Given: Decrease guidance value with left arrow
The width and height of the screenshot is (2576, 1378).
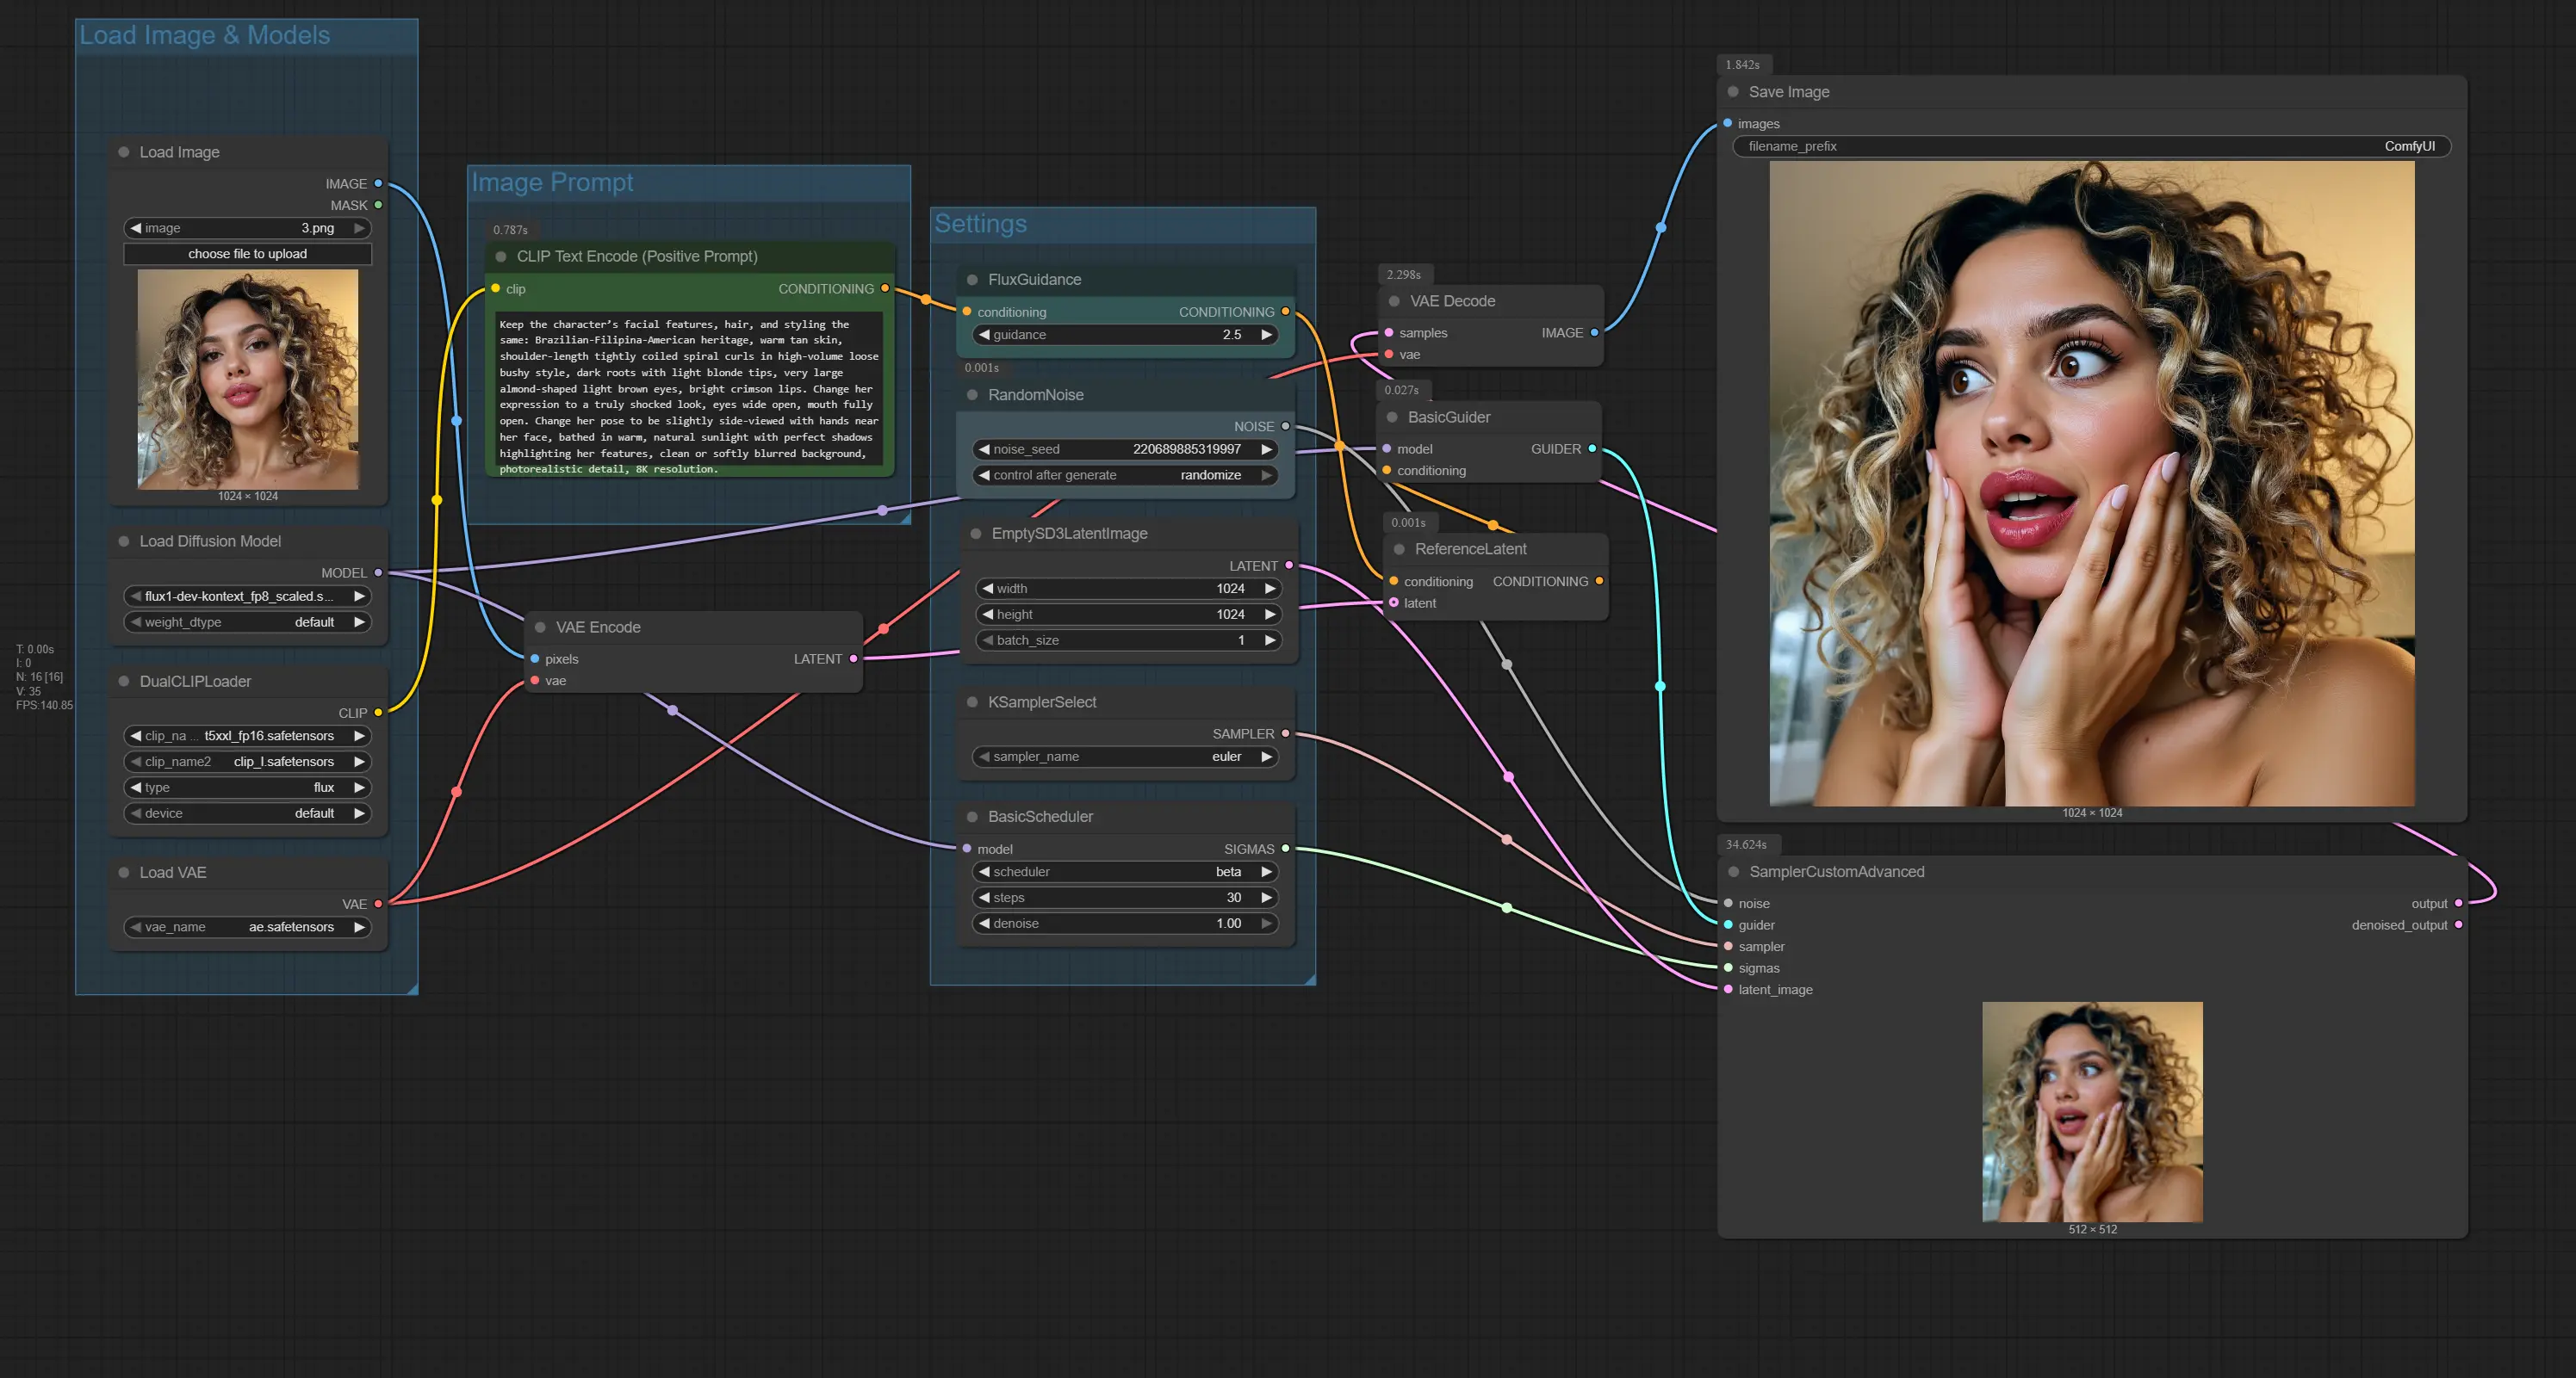Looking at the screenshot, I should pos(984,335).
